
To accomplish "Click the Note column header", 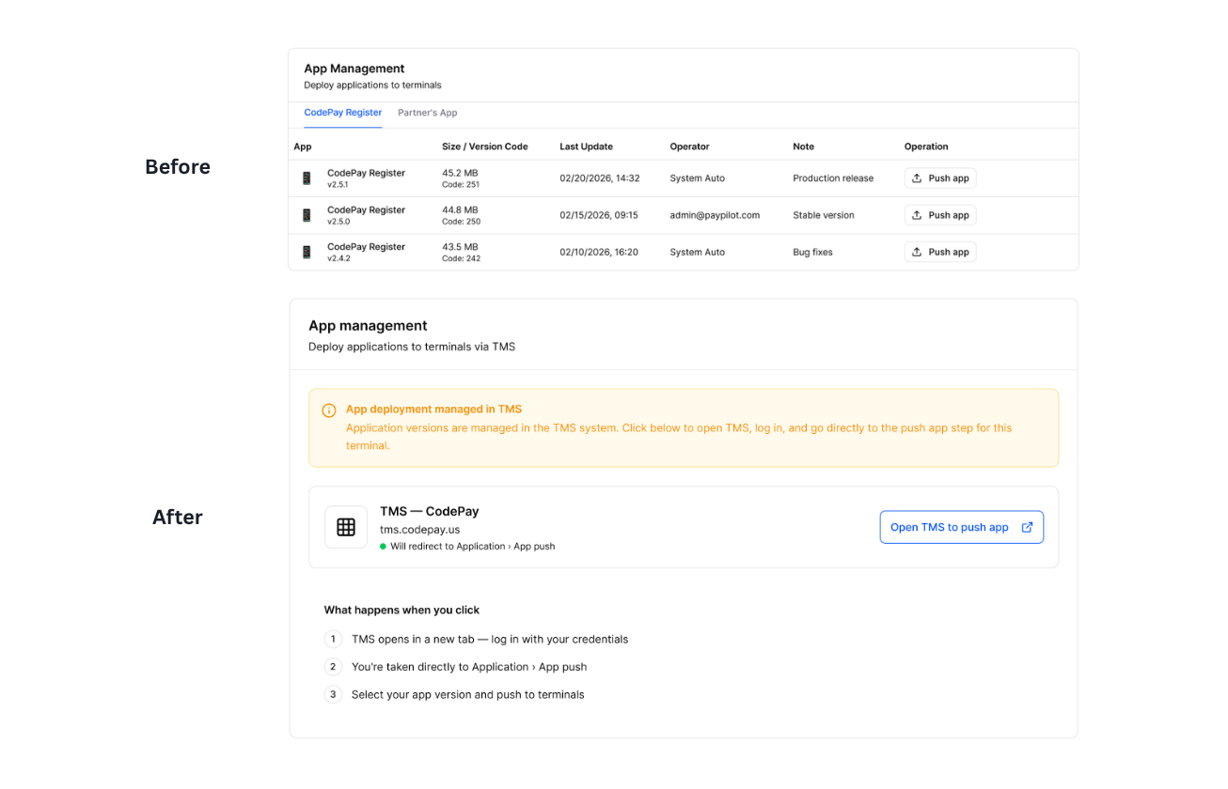I will point(803,147).
